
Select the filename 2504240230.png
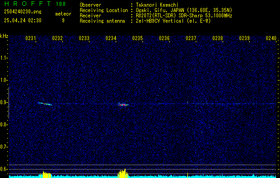click(23, 12)
